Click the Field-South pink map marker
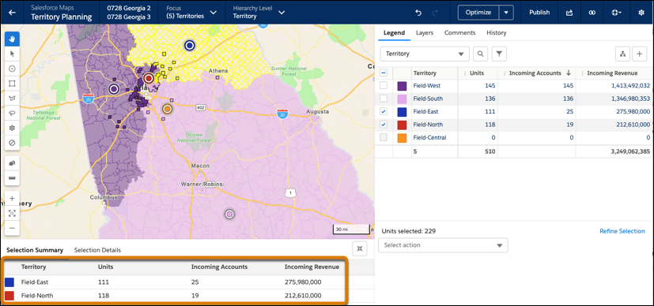 click(229, 214)
